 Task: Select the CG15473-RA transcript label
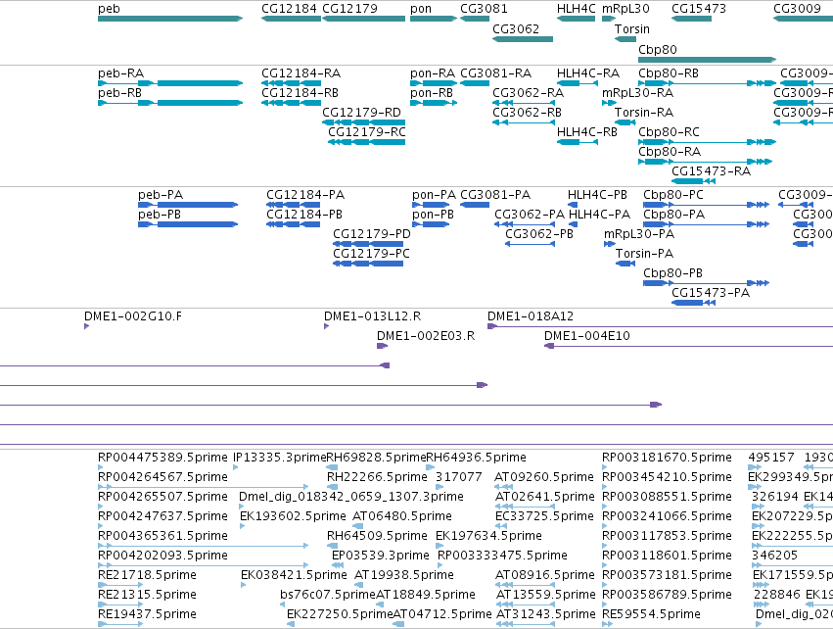pos(711,171)
